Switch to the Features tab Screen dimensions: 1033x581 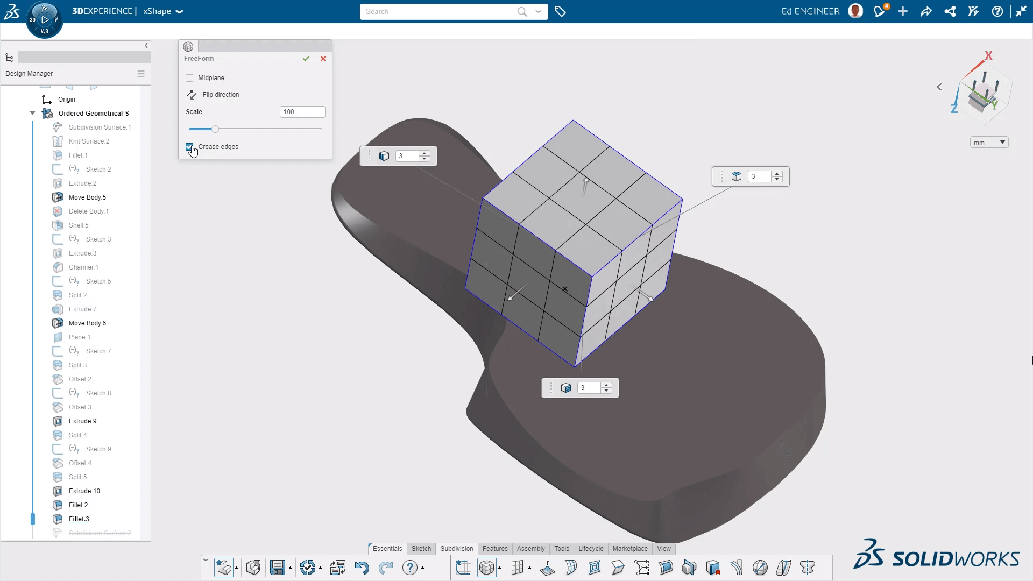[x=495, y=549]
